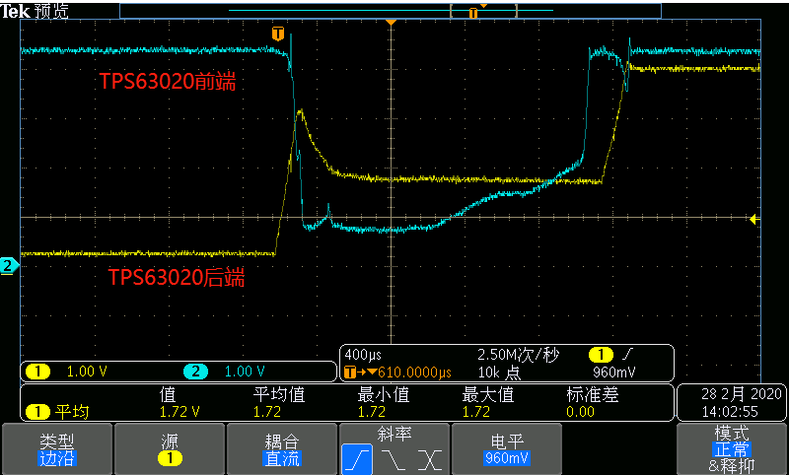Click the rising-edge symbol in trigger readout

pos(627,355)
